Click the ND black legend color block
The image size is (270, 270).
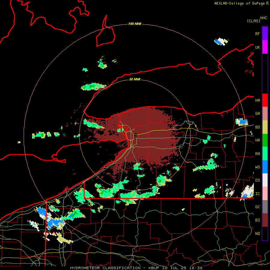point(265,233)
